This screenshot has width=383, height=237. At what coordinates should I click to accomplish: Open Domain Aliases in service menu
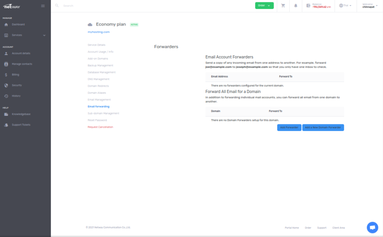(97, 93)
